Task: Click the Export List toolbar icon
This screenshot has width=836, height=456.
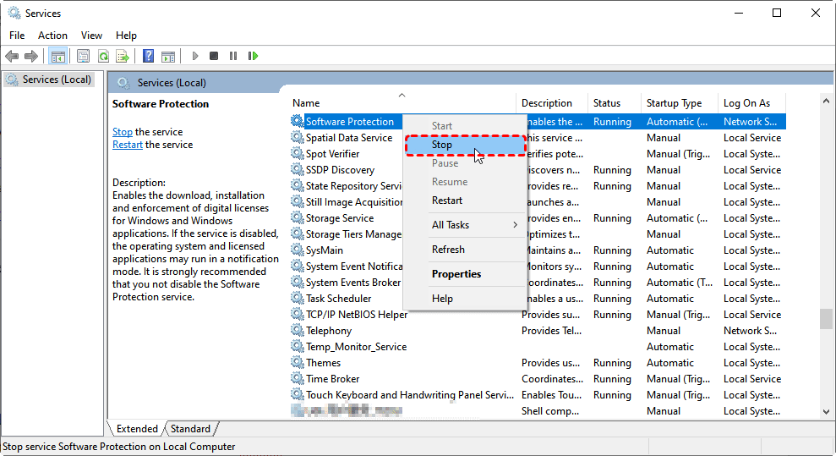Action: tap(123, 56)
